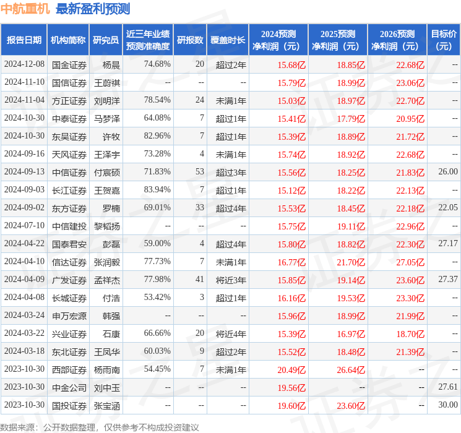This screenshot has height=433, width=461.
Task: Click institution 兴业证券
Action: pos(69,334)
